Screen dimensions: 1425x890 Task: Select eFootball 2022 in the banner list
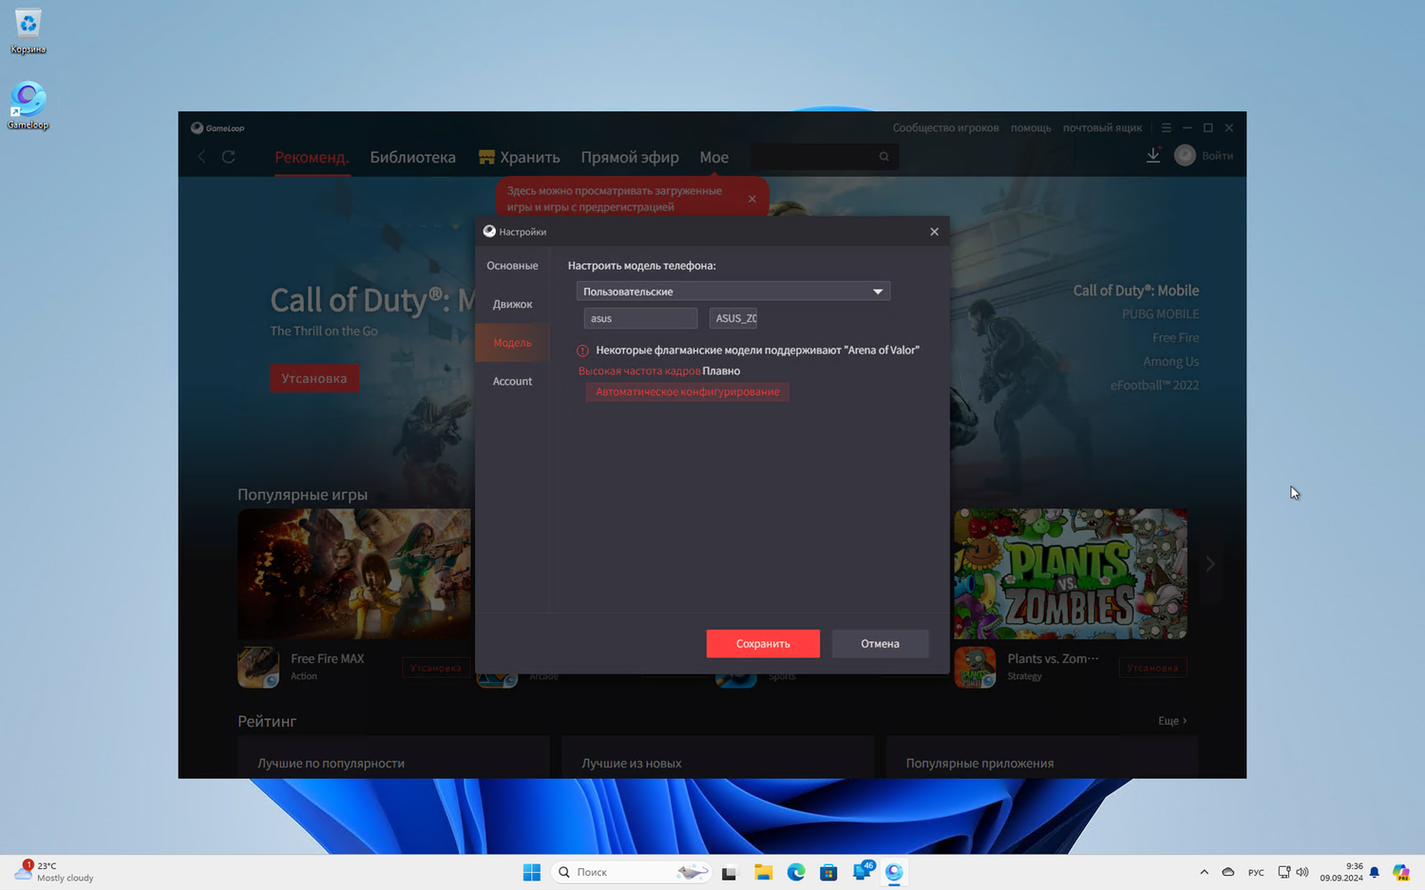click(1154, 386)
